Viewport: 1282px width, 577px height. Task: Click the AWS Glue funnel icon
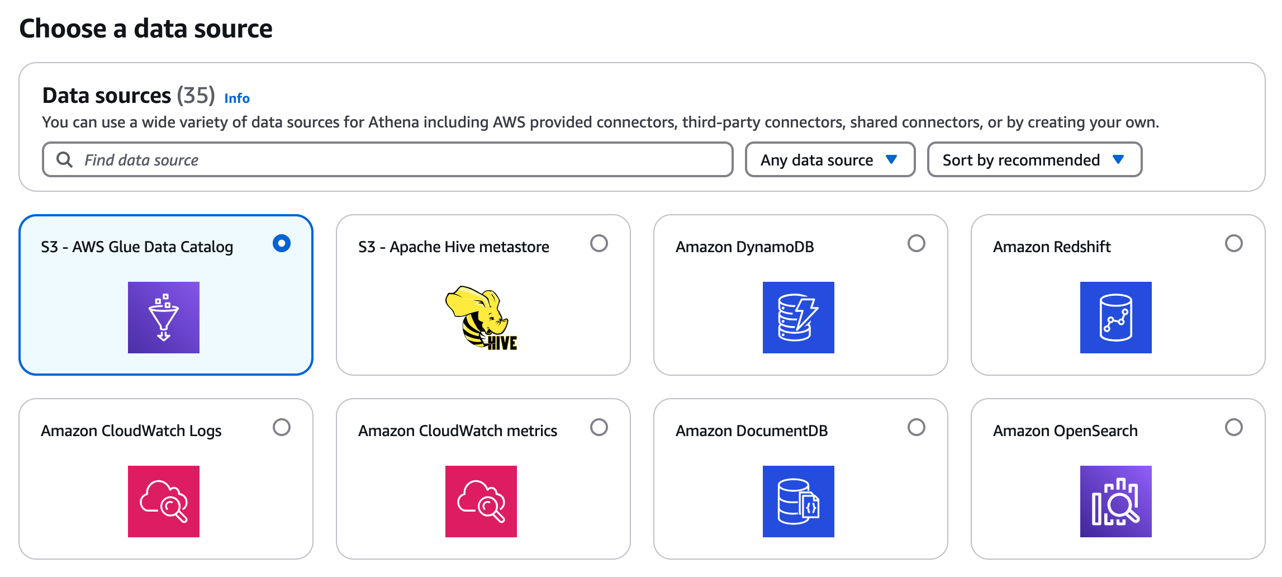(164, 318)
